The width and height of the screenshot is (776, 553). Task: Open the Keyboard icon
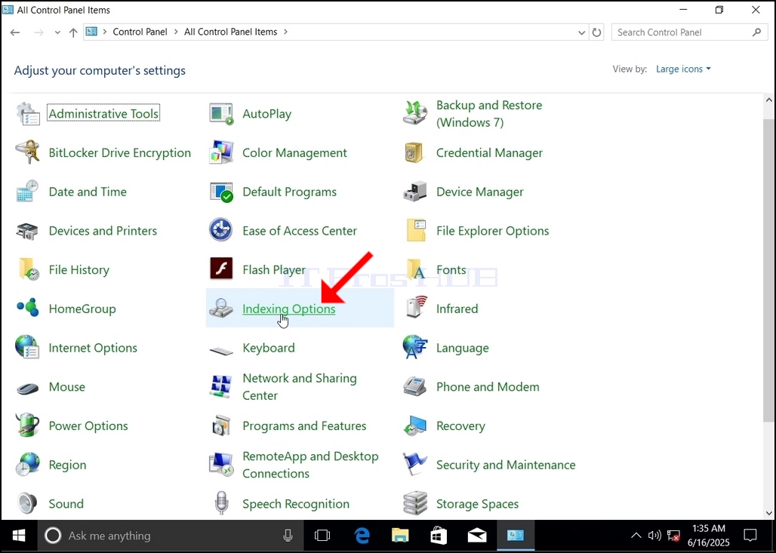point(221,351)
